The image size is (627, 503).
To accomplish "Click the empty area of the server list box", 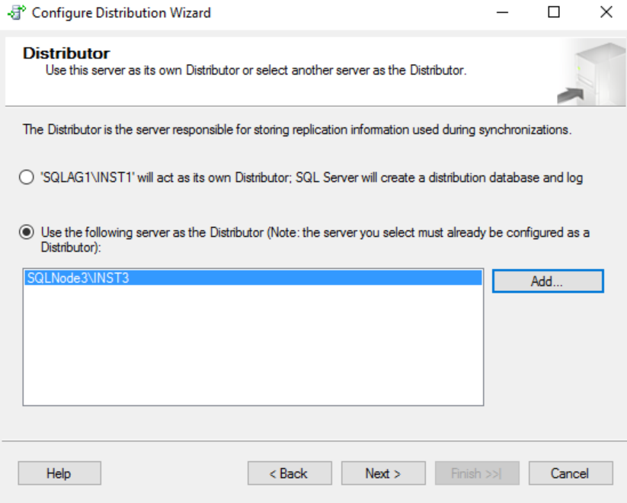I will pos(253,351).
